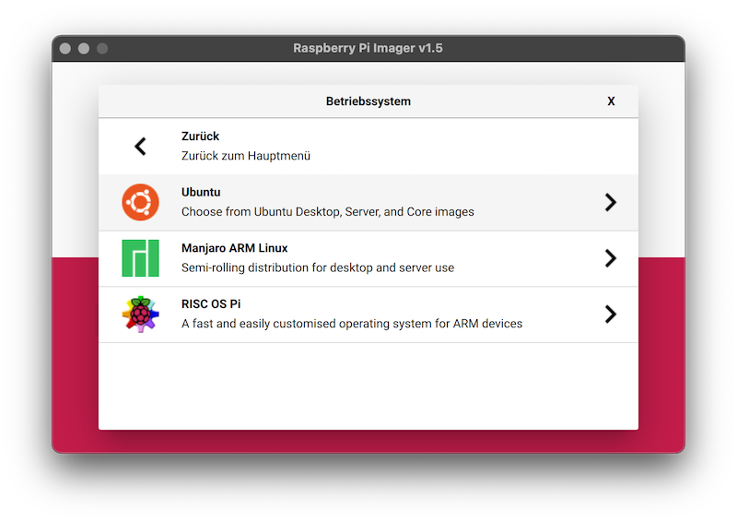Expand the Manjaro ARM Linux chevron
The height and width of the screenshot is (522, 737).
pyautogui.click(x=610, y=258)
